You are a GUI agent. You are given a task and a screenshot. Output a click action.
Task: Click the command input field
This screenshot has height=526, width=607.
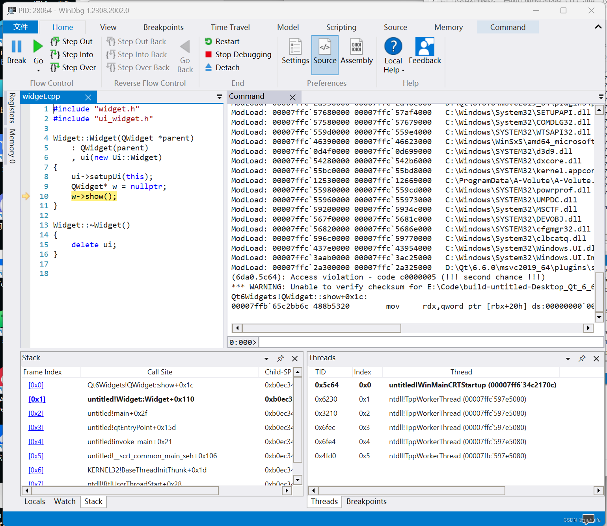(x=431, y=342)
